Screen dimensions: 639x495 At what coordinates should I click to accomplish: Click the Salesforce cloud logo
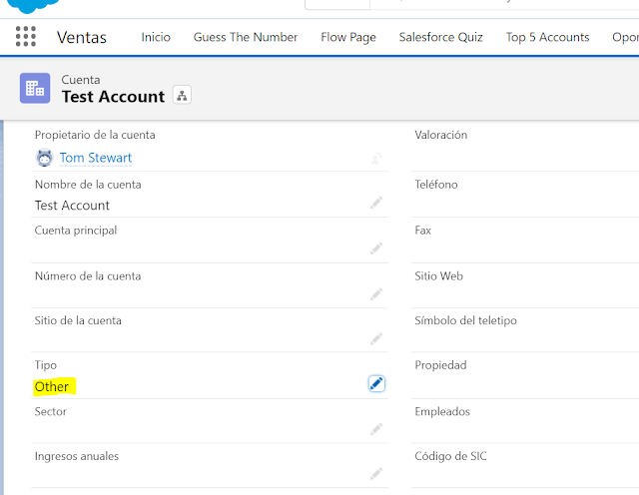click(x=33, y=6)
